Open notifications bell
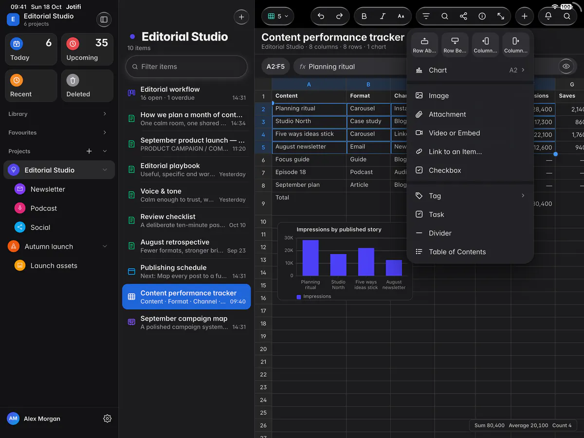 coord(548,16)
